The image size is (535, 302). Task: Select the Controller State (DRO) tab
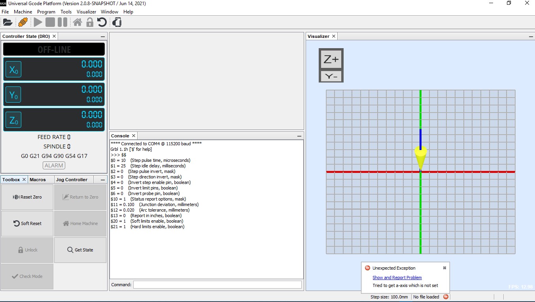[x=26, y=36]
